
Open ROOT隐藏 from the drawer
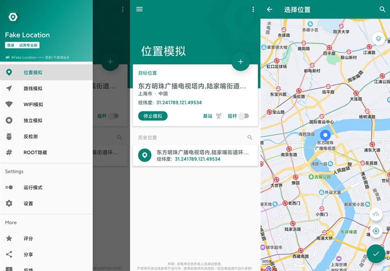(46, 152)
